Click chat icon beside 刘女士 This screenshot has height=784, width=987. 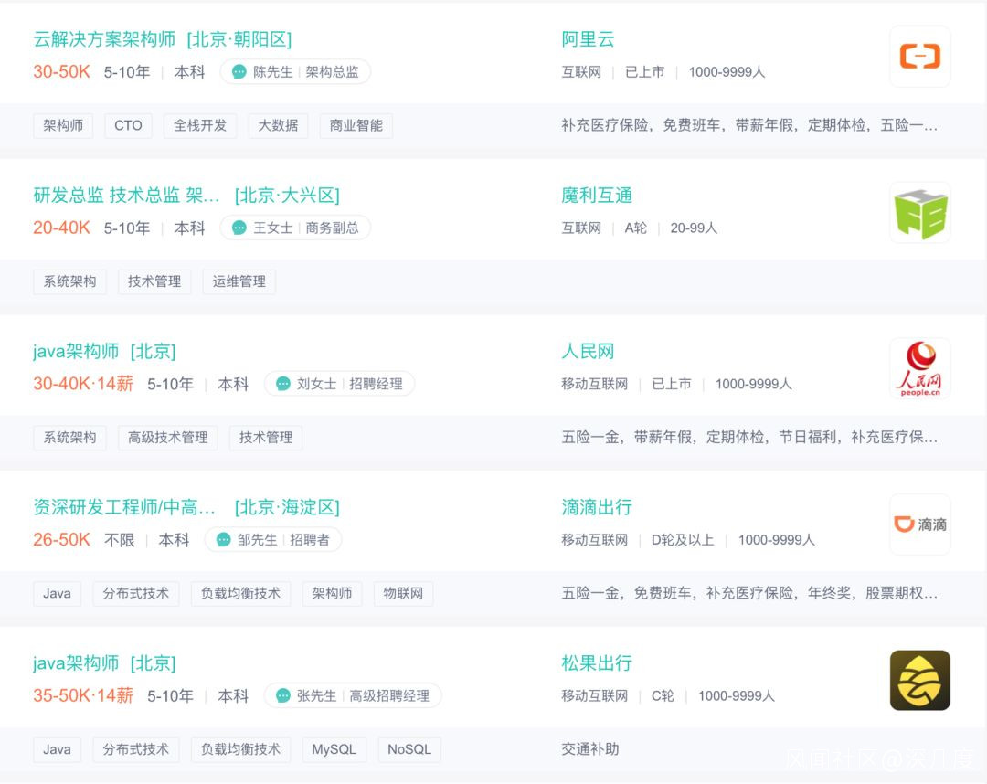283,385
